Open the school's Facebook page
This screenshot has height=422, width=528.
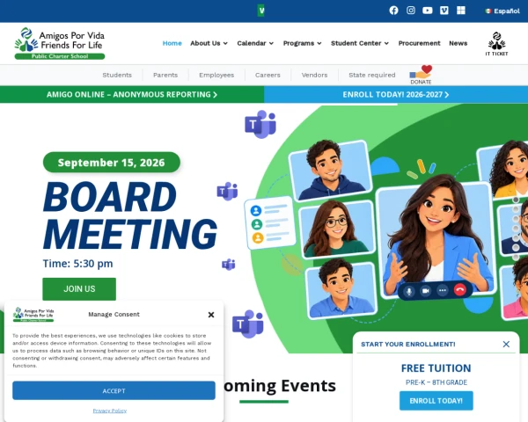click(x=393, y=11)
